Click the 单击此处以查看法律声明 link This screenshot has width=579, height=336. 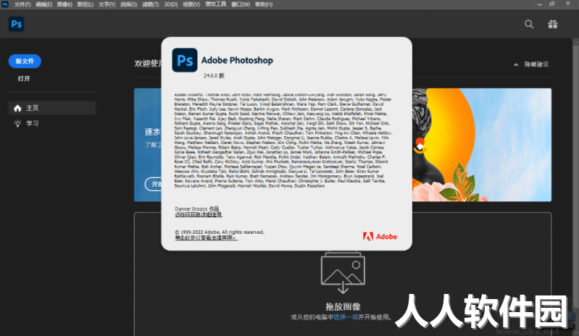[206, 238]
